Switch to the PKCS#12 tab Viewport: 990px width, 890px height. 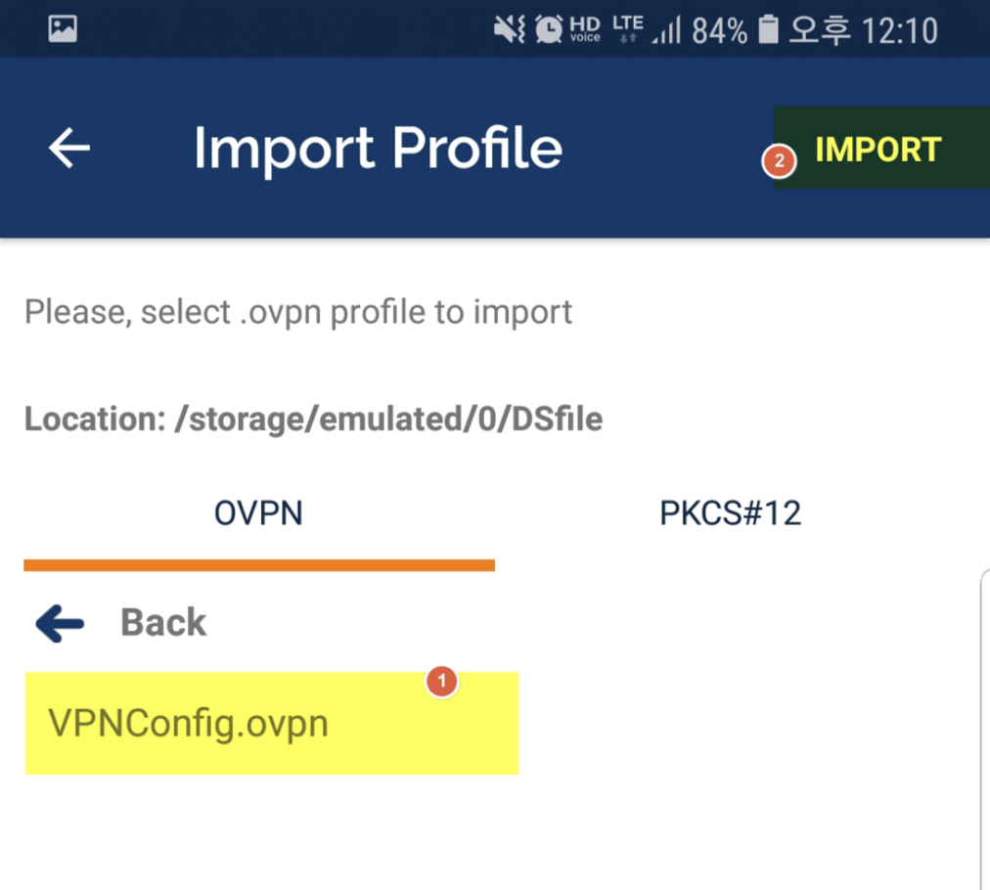(x=730, y=513)
